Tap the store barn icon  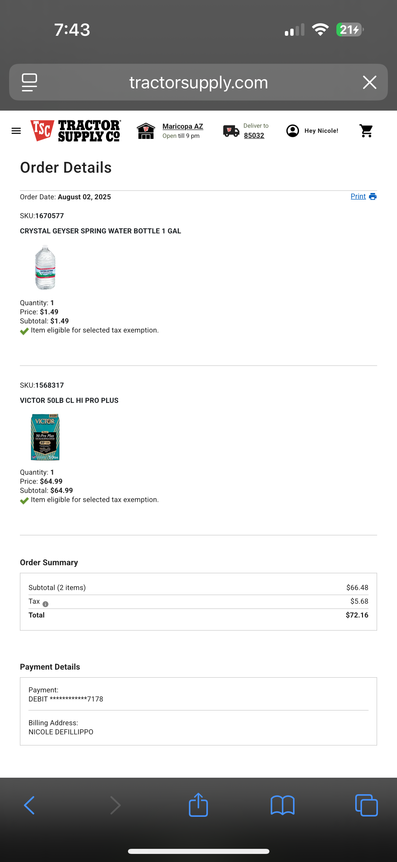146,131
